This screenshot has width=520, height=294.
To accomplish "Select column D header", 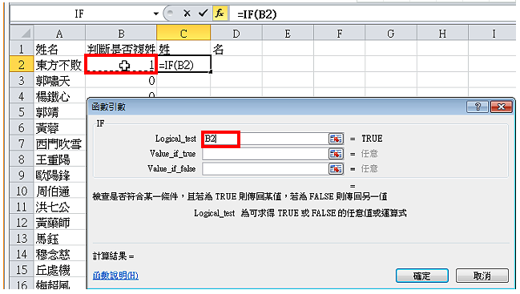I will pos(236,34).
